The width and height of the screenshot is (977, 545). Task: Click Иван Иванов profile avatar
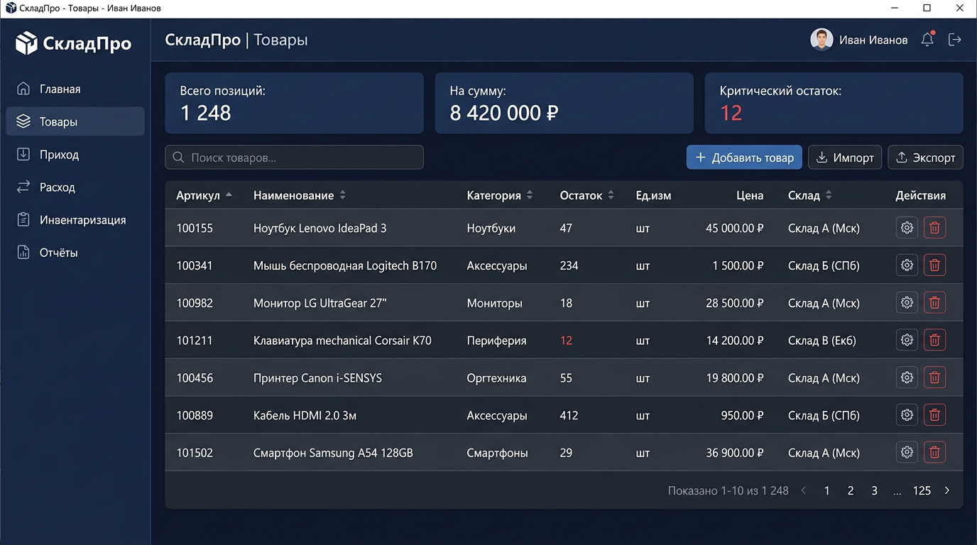822,40
